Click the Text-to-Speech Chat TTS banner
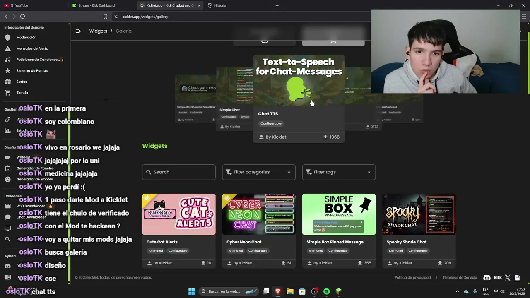Screen dimensions: 530x298 click(299, 80)
